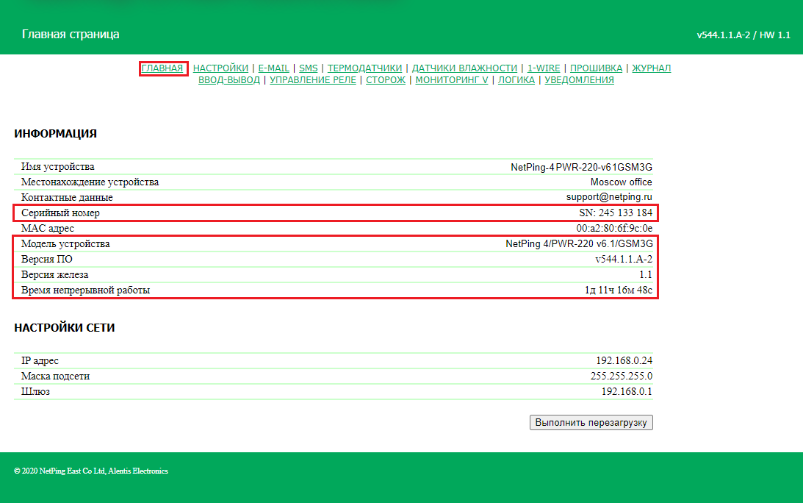803x503 pixels.
Task: Open the УВЕДОМЛЕНИЯ notifications link
Action: tap(579, 80)
